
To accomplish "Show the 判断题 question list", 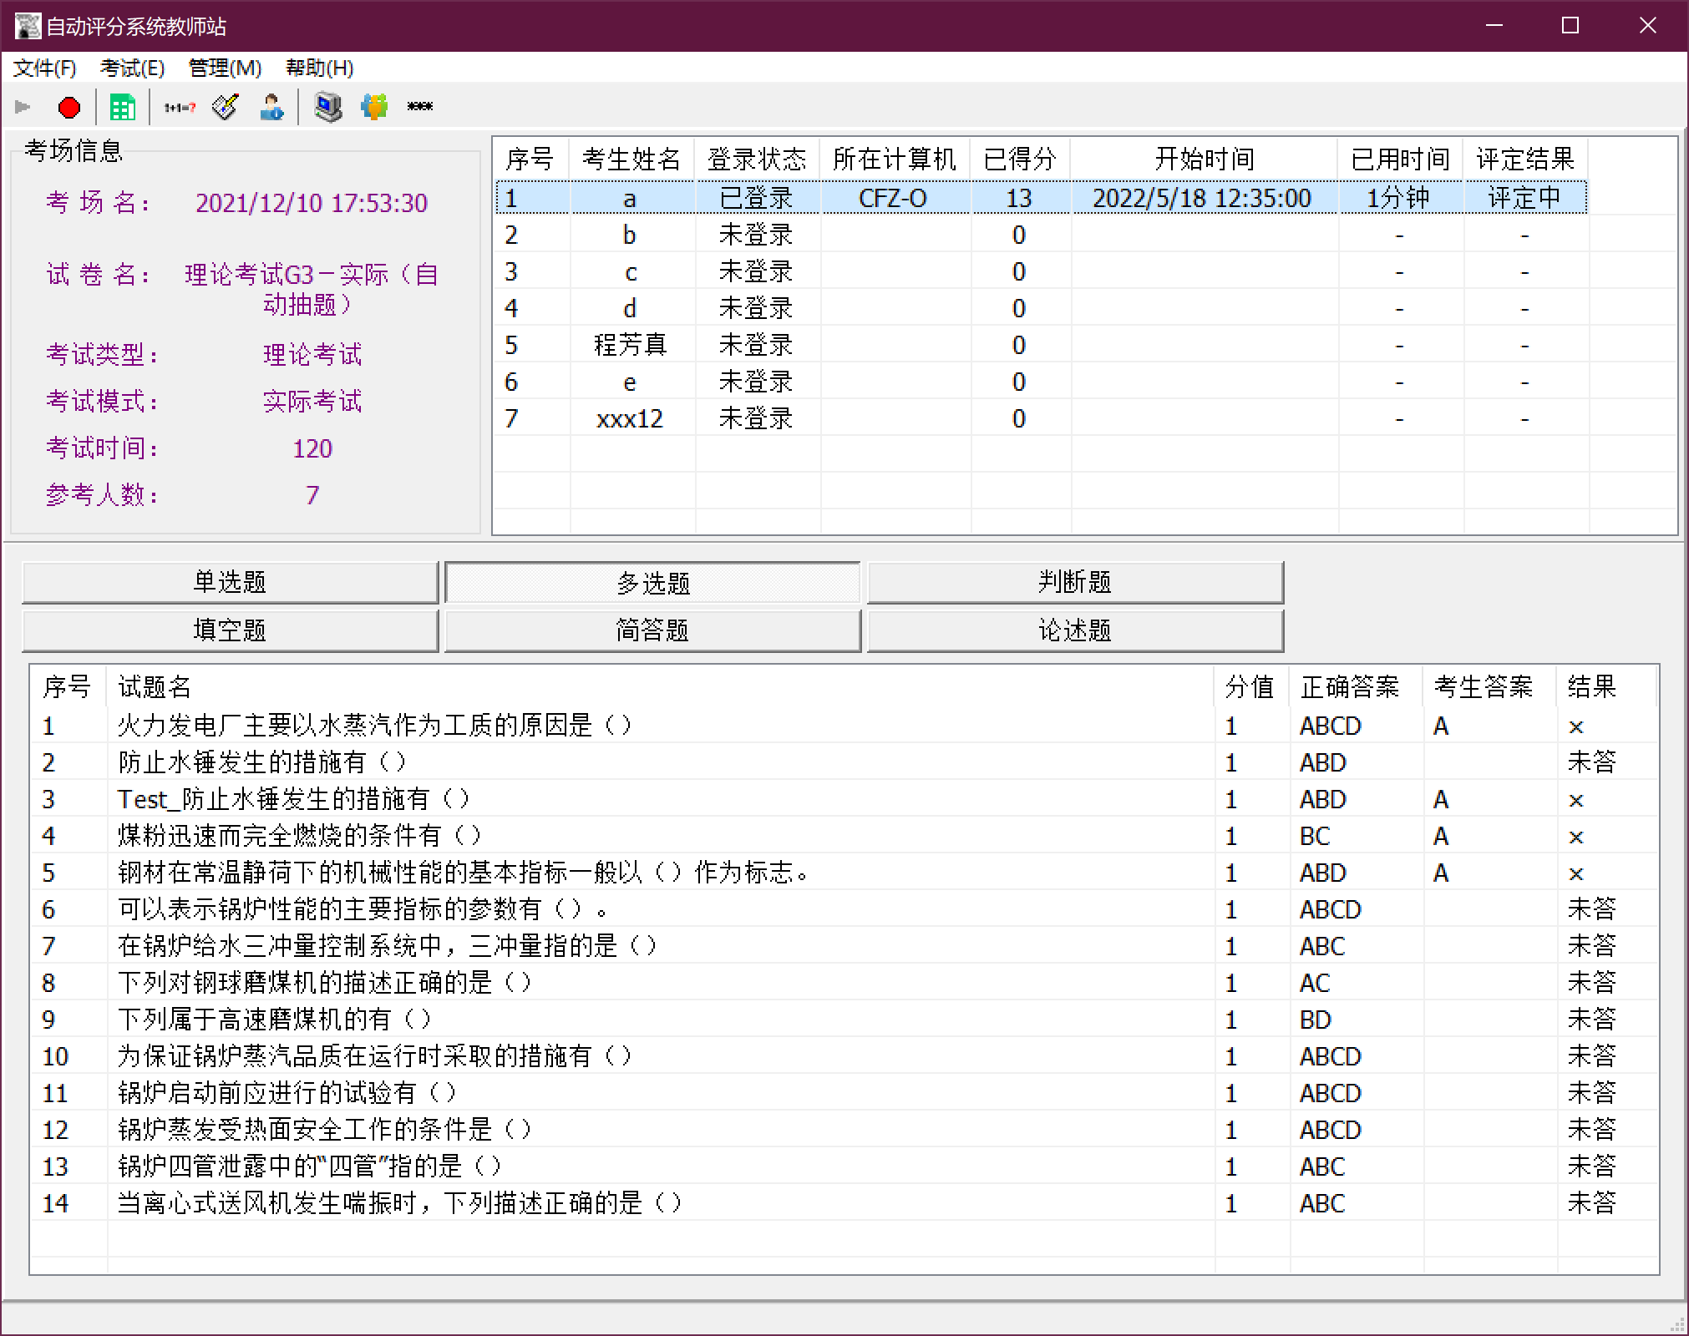I will point(1074,582).
